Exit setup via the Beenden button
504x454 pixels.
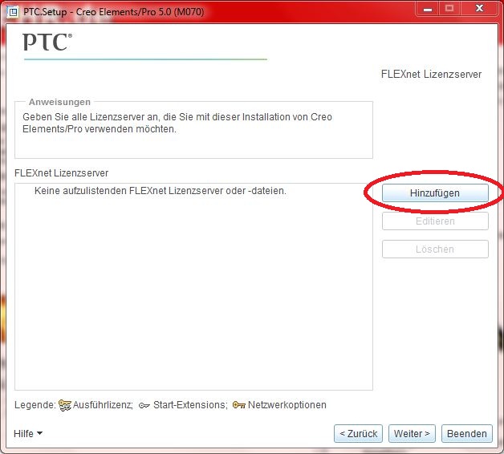(x=466, y=433)
